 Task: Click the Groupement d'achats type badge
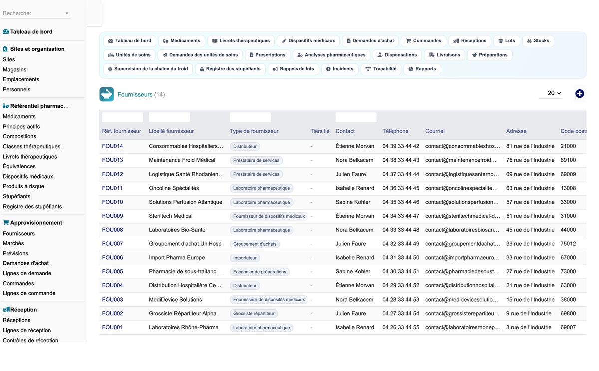(x=255, y=244)
